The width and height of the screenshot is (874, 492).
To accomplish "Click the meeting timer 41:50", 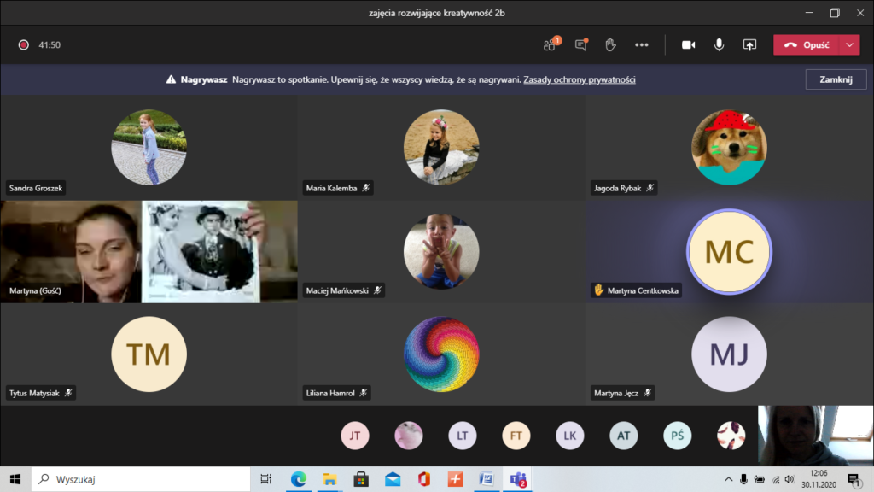I will click(50, 44).
